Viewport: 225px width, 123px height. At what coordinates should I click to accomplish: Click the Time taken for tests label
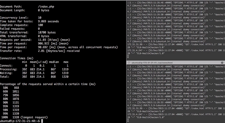click(x=17, y=21)
